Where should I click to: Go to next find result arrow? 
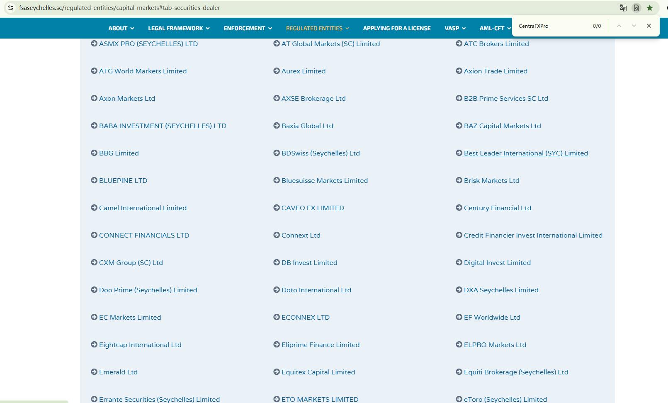point(634,26)
